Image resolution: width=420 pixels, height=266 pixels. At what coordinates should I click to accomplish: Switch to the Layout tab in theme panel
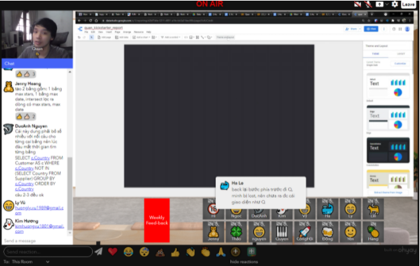coord(401,54)
